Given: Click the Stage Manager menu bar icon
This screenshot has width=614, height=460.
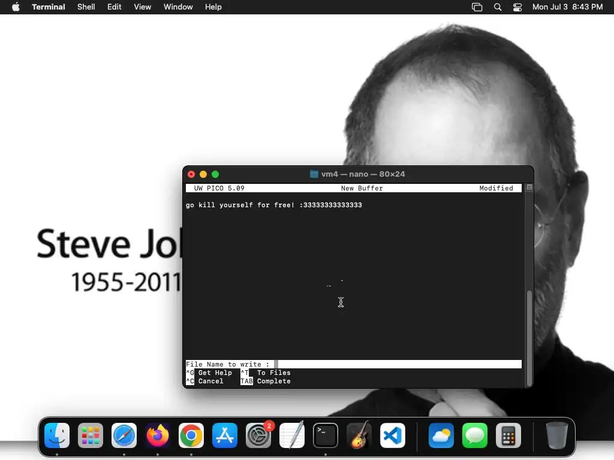Looking at the screenshot, I should coord(477,7).
